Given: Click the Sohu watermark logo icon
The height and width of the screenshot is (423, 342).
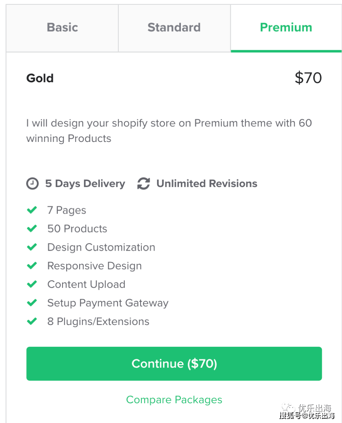Looking at the screenshot, I should 288,407.
